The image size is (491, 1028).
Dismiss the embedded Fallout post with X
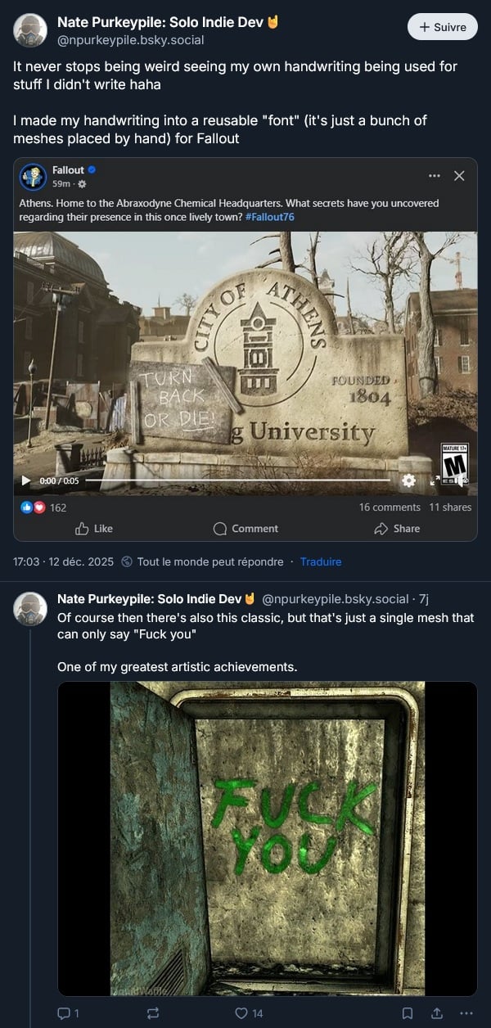pos(459,176)
